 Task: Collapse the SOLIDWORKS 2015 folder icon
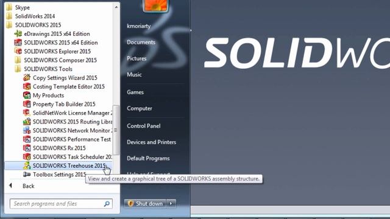click(9, 25)
